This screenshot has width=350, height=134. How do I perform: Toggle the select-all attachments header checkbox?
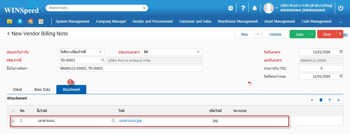13,111
